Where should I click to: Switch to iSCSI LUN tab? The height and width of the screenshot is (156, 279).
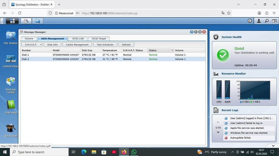[78, 38]
